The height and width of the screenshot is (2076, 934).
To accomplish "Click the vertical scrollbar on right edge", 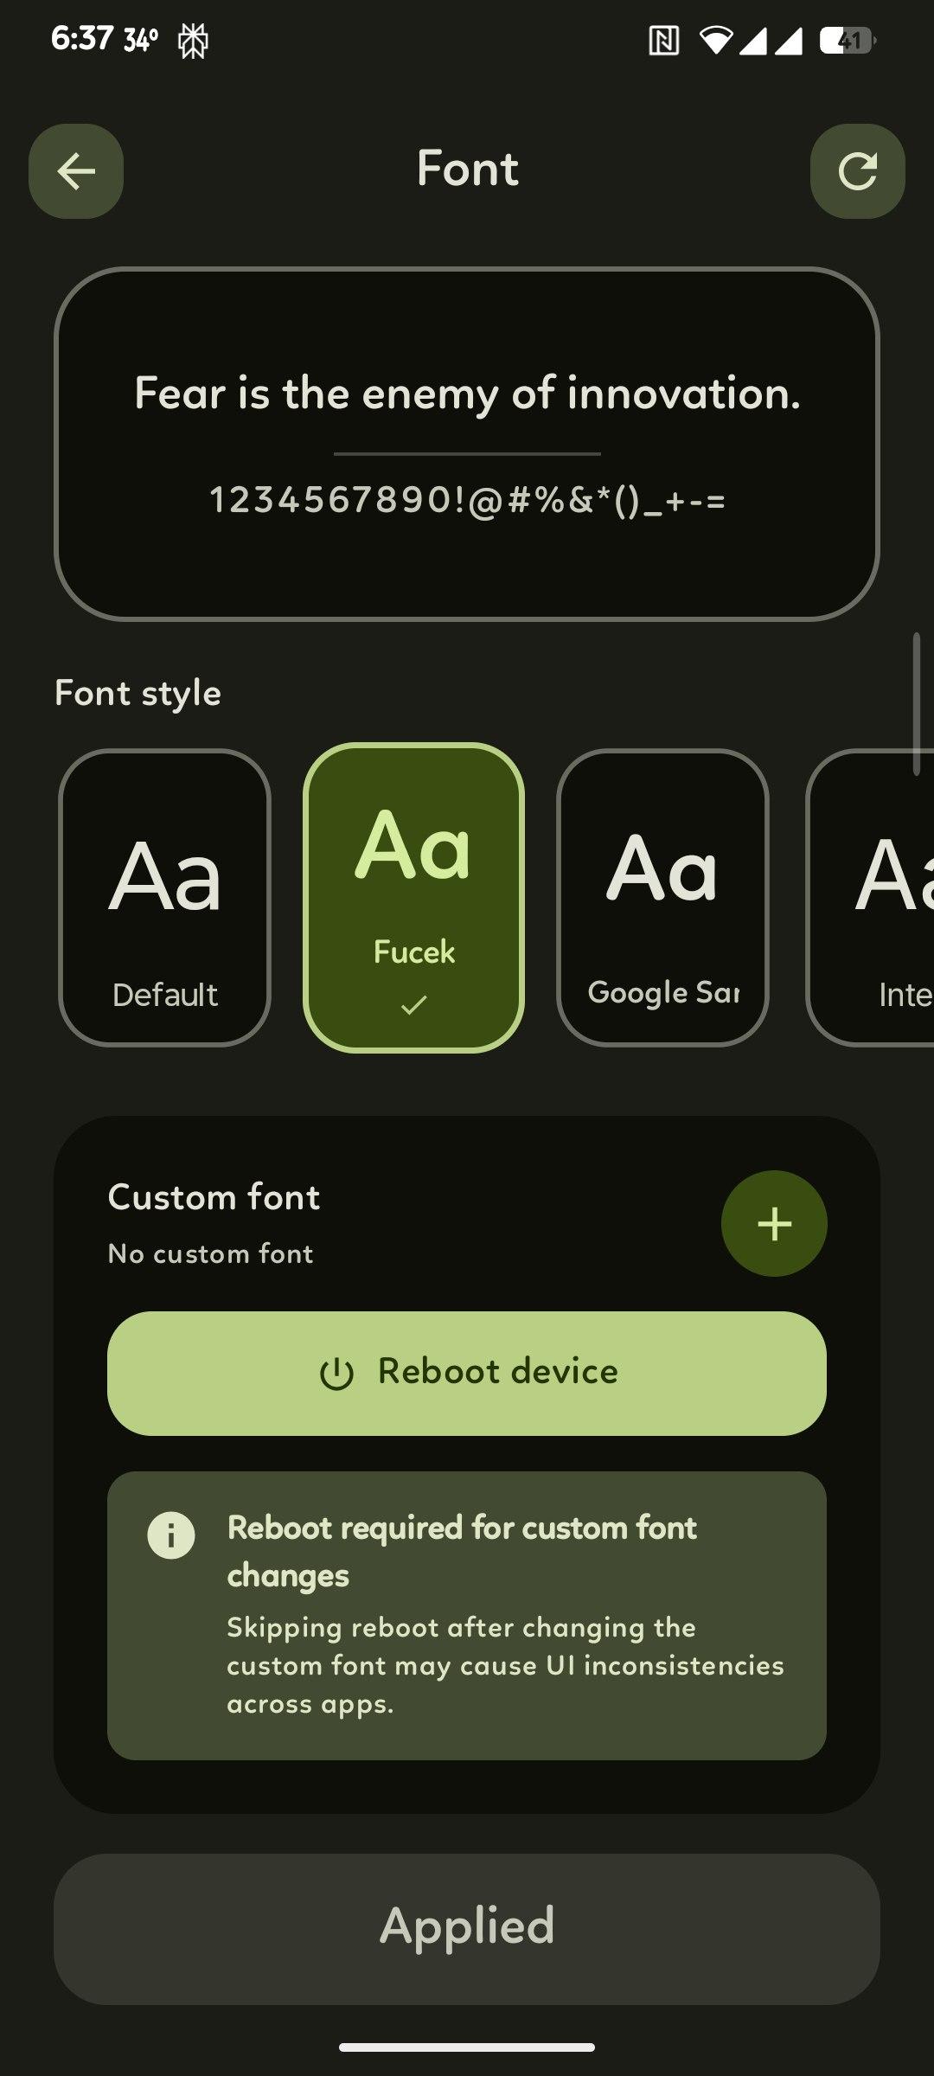I will coord(916,704).
